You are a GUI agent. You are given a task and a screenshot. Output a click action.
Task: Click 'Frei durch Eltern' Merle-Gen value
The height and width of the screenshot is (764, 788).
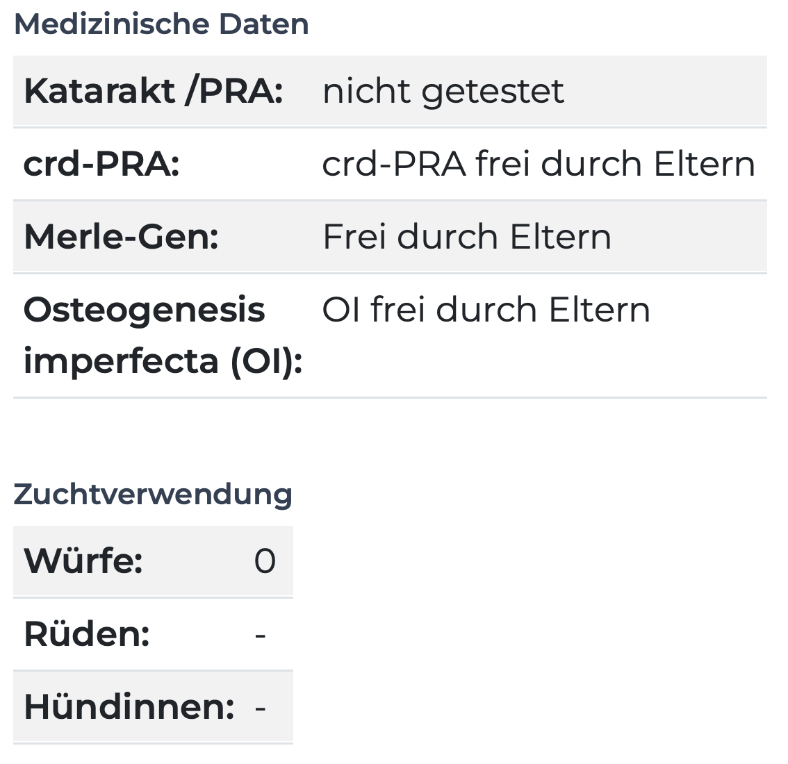click(x=466, y=237)
